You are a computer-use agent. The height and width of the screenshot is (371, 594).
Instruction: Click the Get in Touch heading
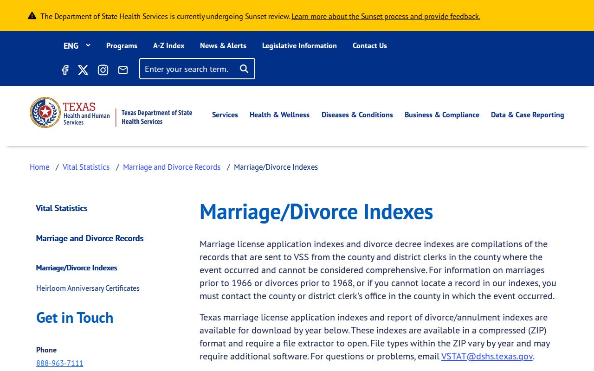coord(75,318)
